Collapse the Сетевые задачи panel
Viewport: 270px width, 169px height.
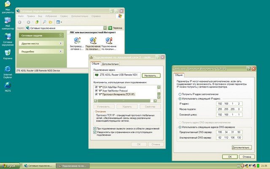(61, 35)
